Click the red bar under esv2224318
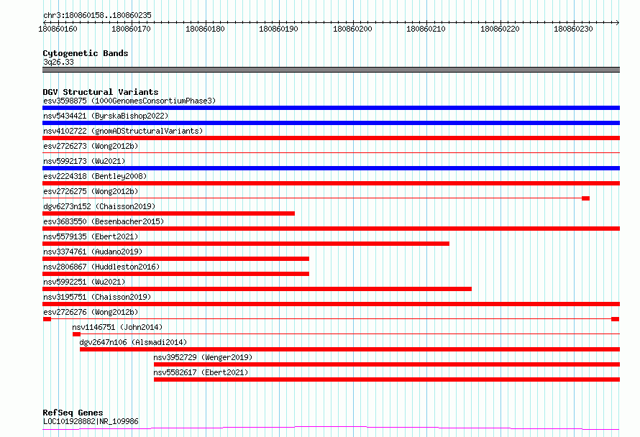Image resolution: width=640 pixels, height=437 pixels. tap(331, 183)
